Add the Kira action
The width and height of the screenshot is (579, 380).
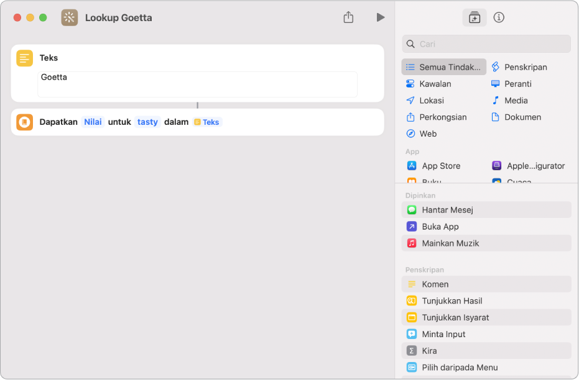point(486,351)
